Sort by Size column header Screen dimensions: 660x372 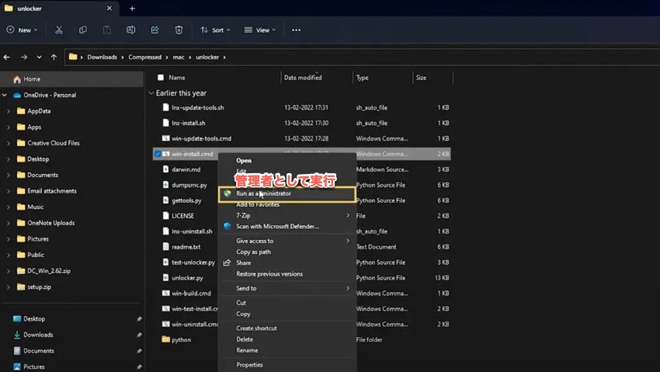tap(422, 78)
